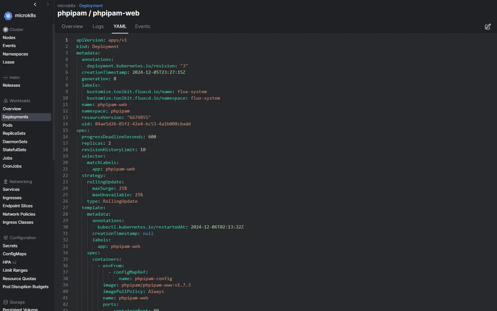
Task: Click the Networking section icon
Action: click(x=5, y=182)
